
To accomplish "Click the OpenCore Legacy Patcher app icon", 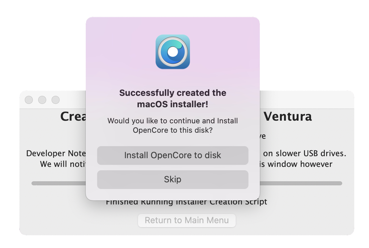I will tap(172, 52).
